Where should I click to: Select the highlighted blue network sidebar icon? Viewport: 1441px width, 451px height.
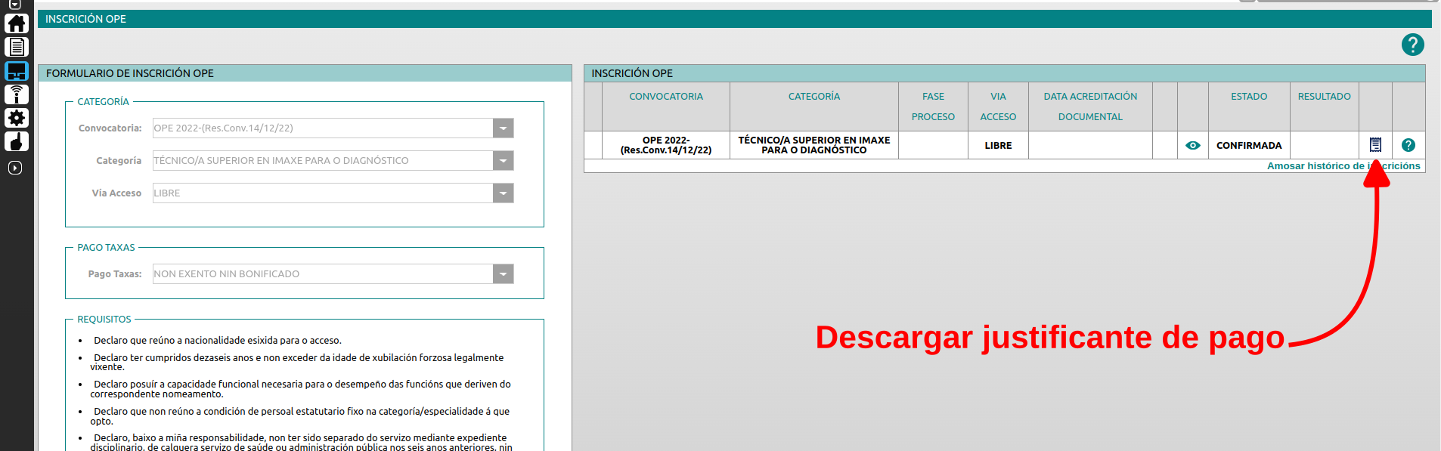click(x=16, y=71)
